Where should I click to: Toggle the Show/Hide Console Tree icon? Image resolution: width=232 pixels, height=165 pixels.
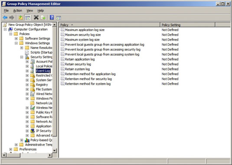(x=27, y=18)
